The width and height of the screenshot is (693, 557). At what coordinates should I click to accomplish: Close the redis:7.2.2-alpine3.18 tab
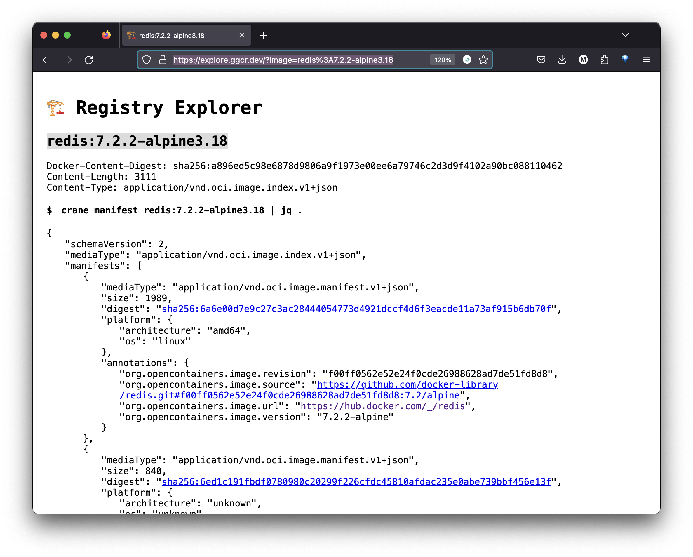[242, 35]
